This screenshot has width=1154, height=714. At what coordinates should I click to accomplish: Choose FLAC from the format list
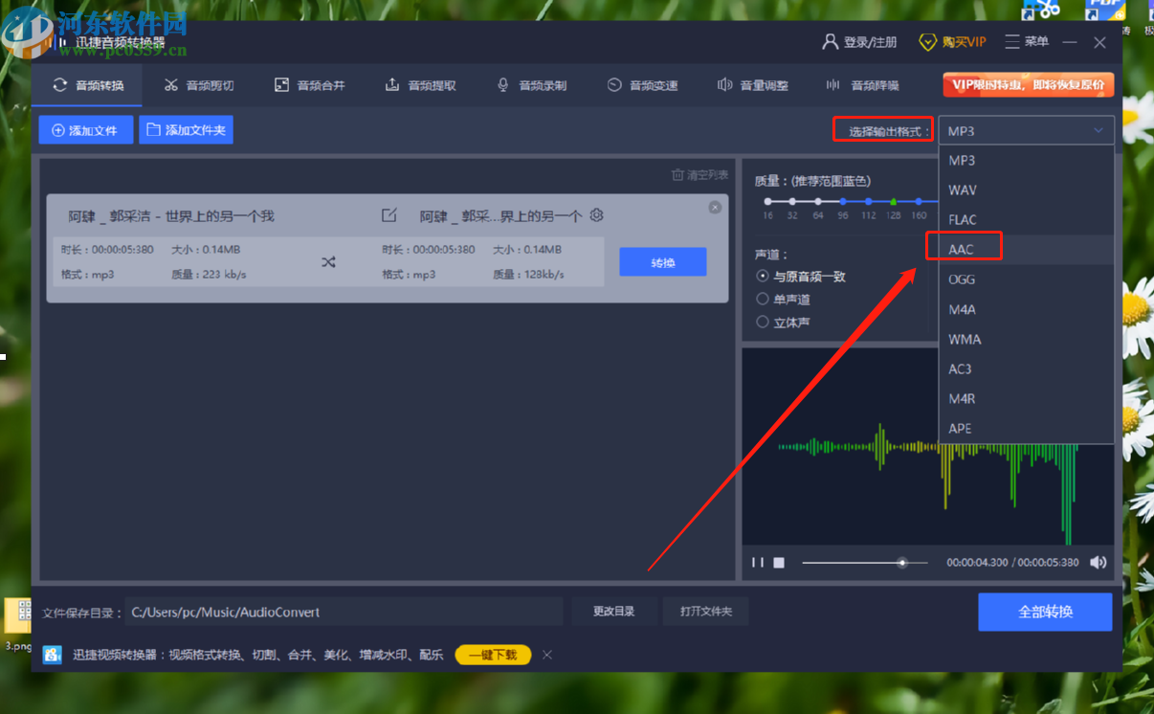tap(964, 219)
